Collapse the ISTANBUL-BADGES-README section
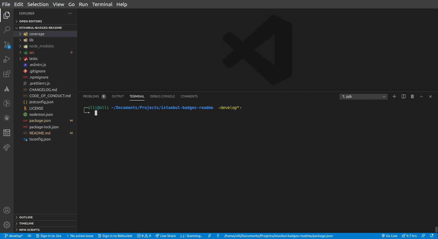The width and height of the screenshot is (438, 239). pyautogui.click(x=45, y=28)
